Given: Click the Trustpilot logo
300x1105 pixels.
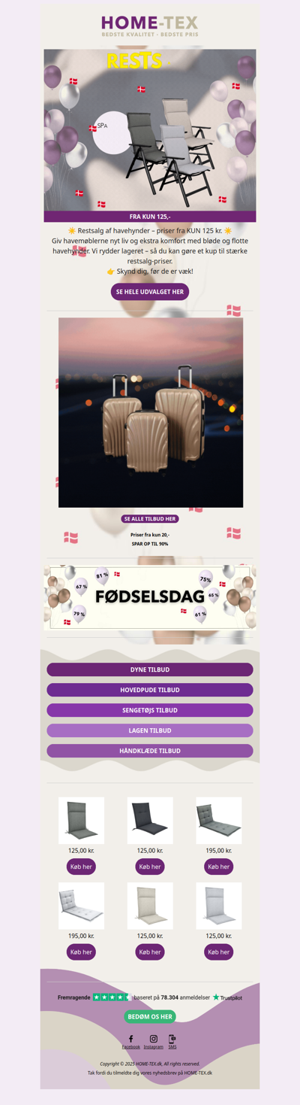Looking at the screenshot, I should pos(227,997).
